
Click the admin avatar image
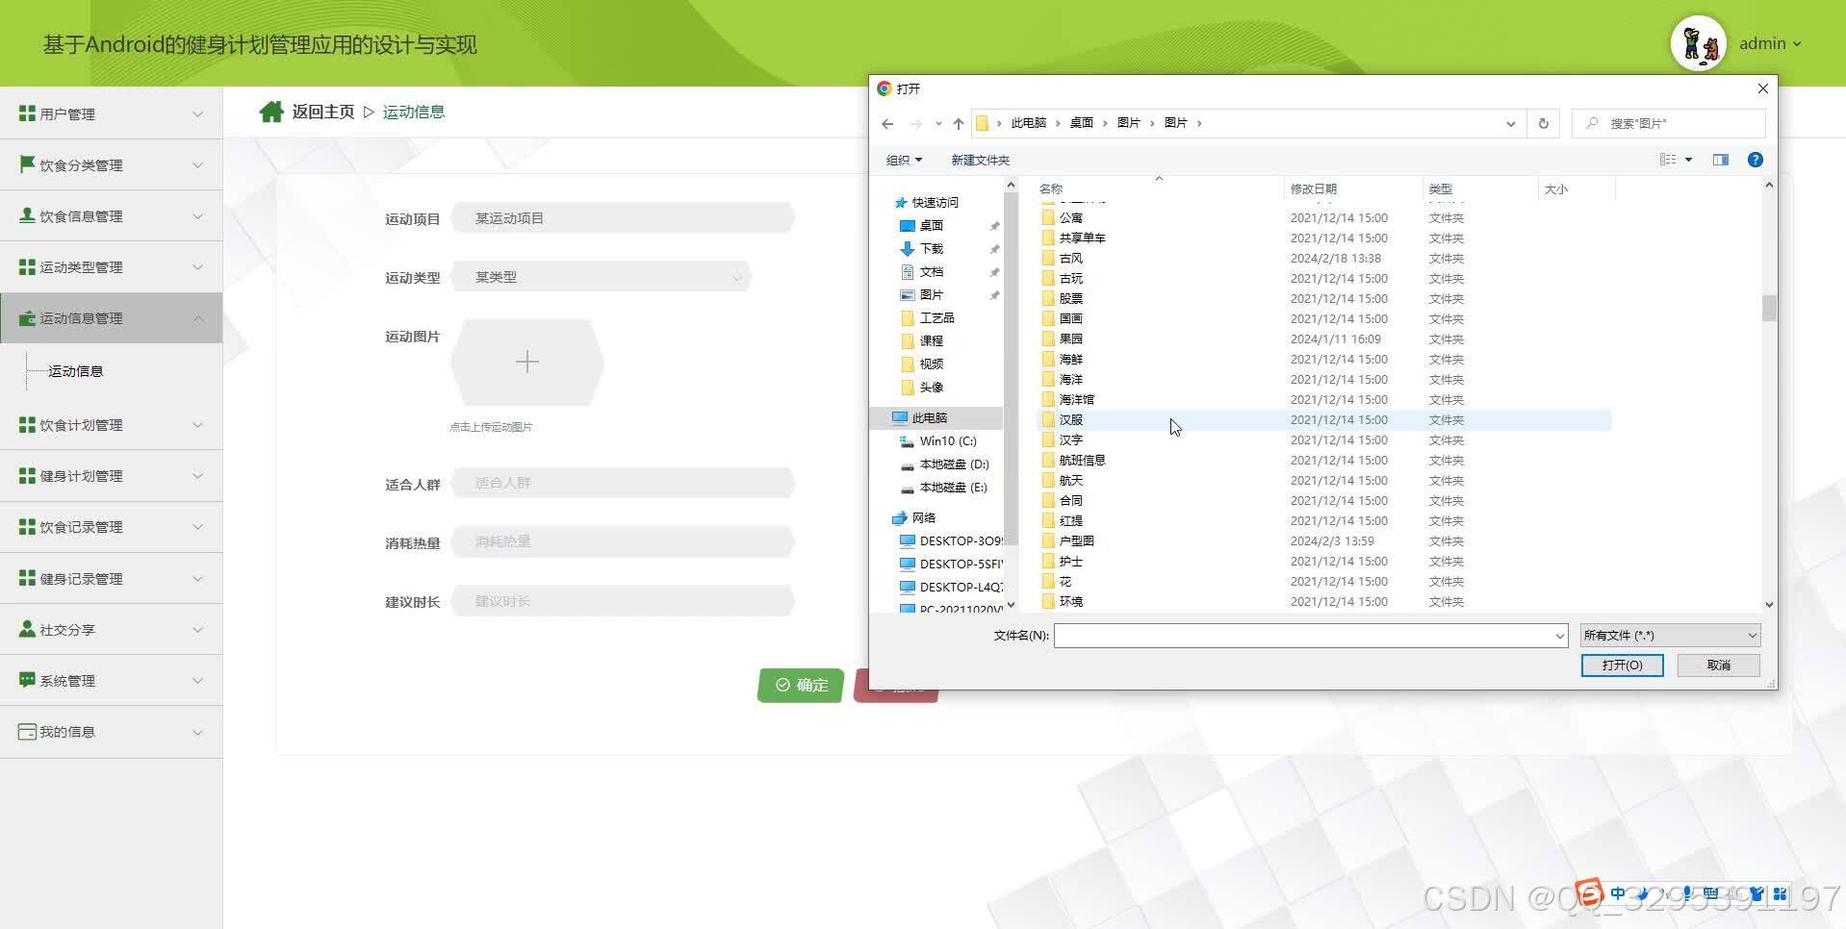(x=1698, y=43)
